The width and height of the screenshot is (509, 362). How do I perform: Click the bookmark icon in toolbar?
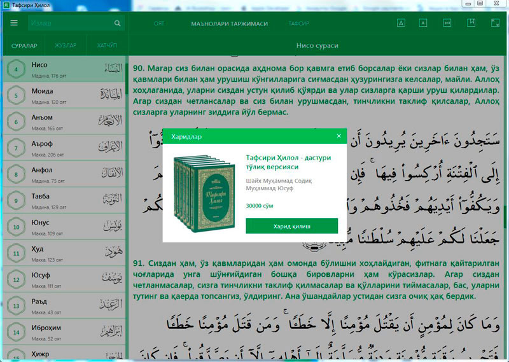(x=471, y=24)
